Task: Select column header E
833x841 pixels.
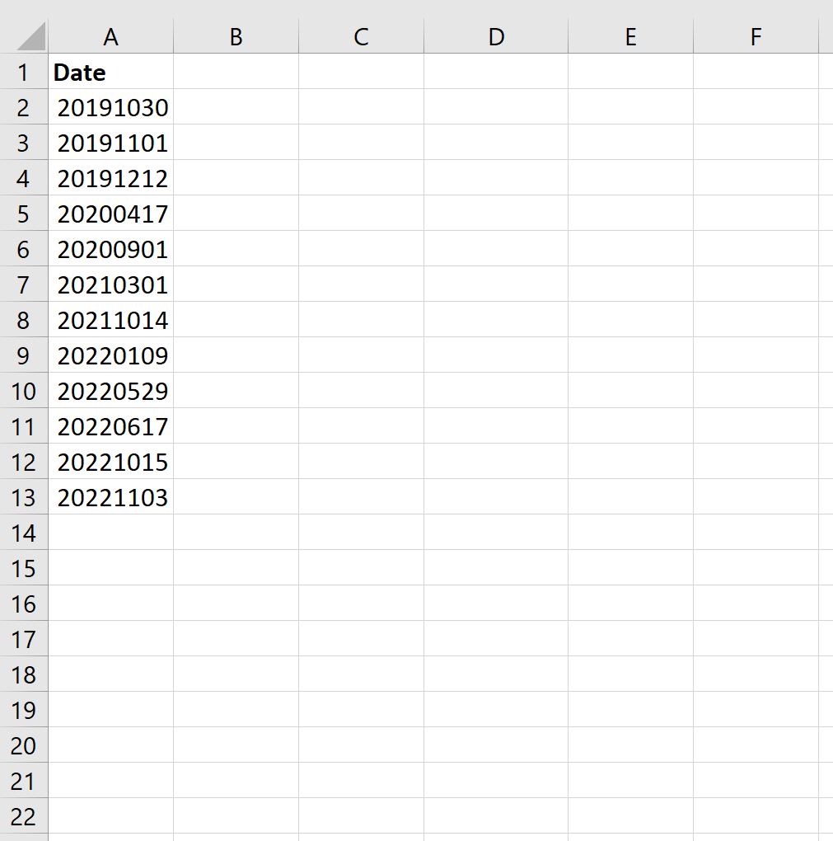Action: [x=630, y=36]
